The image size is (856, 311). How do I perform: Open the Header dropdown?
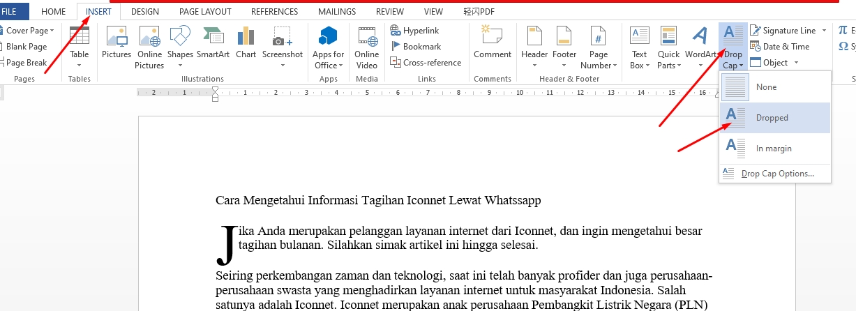[x=534, y=47]
